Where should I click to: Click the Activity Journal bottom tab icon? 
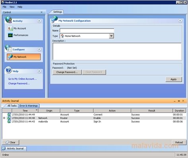click(4, 148)
